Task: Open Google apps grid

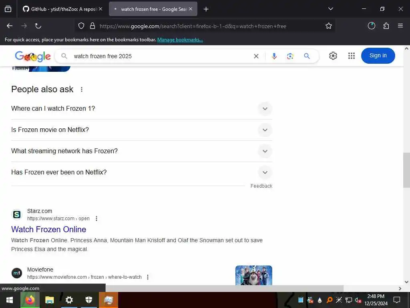Action: (x=352, y=56)
